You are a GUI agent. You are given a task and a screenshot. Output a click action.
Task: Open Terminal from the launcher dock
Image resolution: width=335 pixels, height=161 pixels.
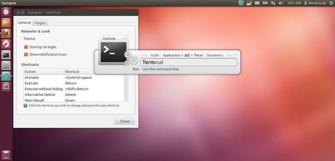6,55
